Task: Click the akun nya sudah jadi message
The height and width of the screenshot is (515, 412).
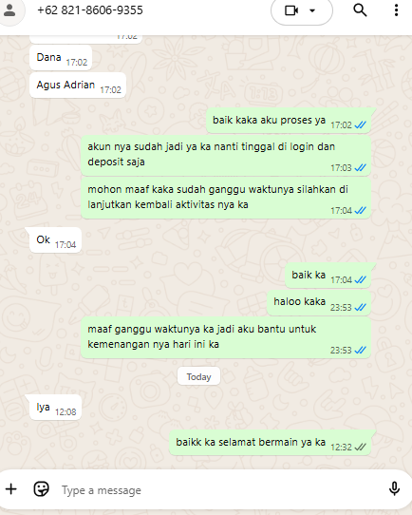Action: click(x=226, y=155)
